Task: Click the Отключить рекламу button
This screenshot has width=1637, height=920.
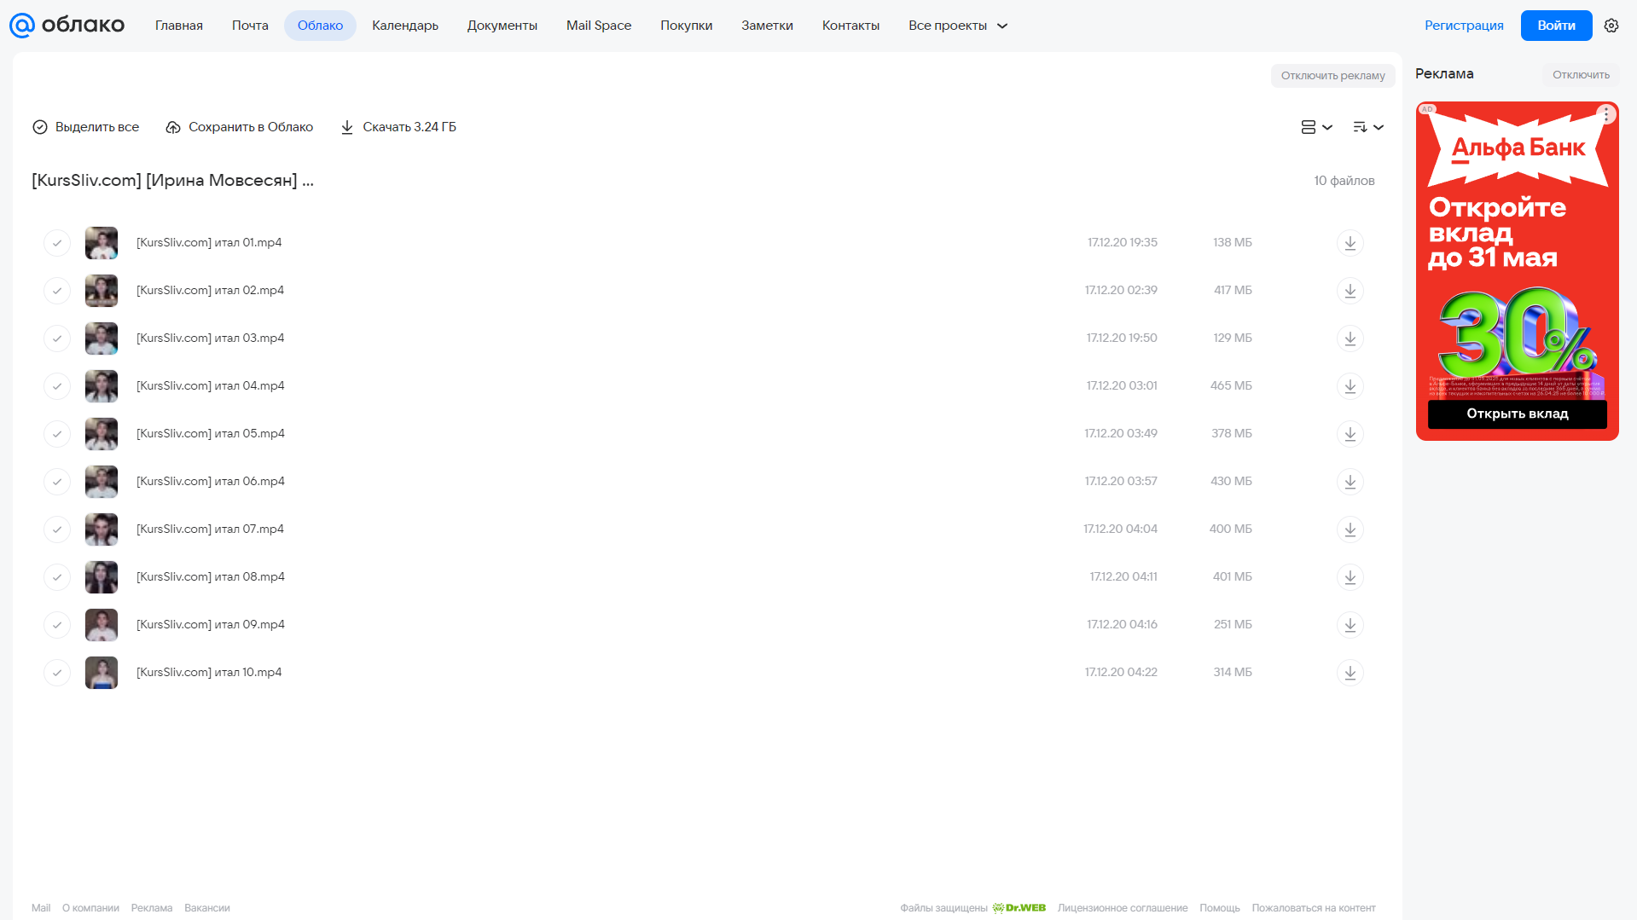Action: point(1332,76)
